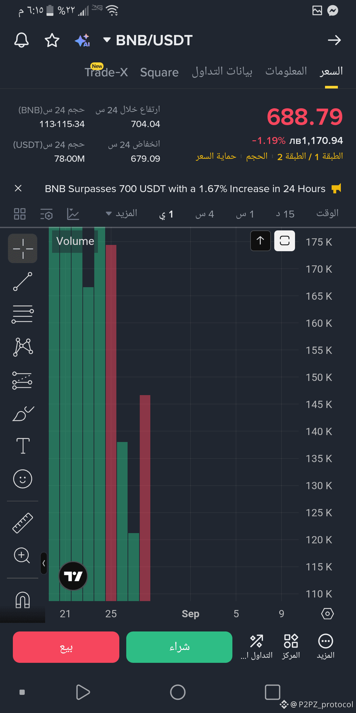Open the Trade-X tab
Viewport: 356px width, 713px height.
pos(106,71)
